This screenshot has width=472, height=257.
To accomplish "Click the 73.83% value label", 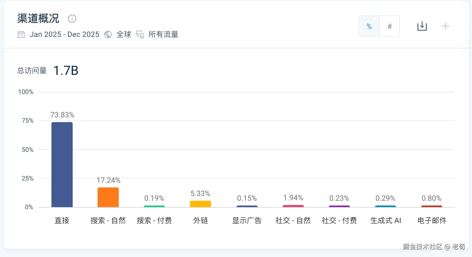I will pos(62,115).
